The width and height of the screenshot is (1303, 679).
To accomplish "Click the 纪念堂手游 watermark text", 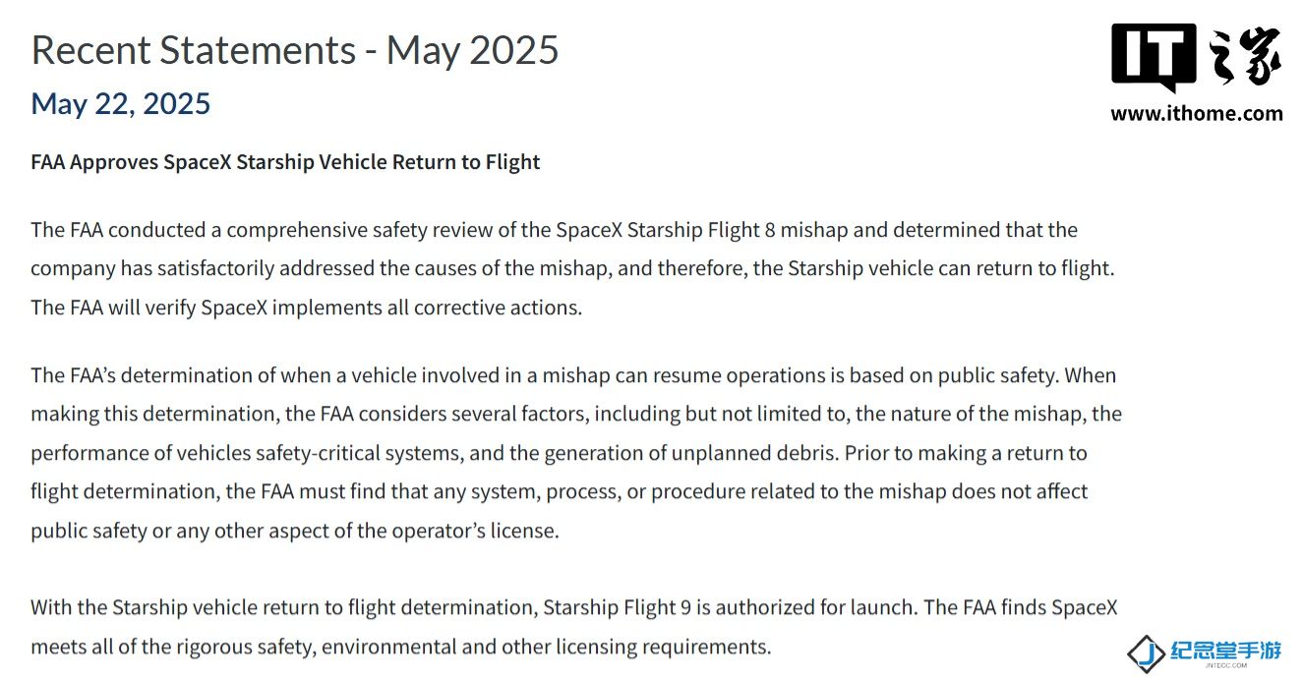I will pyautogui.click(x=1227, y=650).
